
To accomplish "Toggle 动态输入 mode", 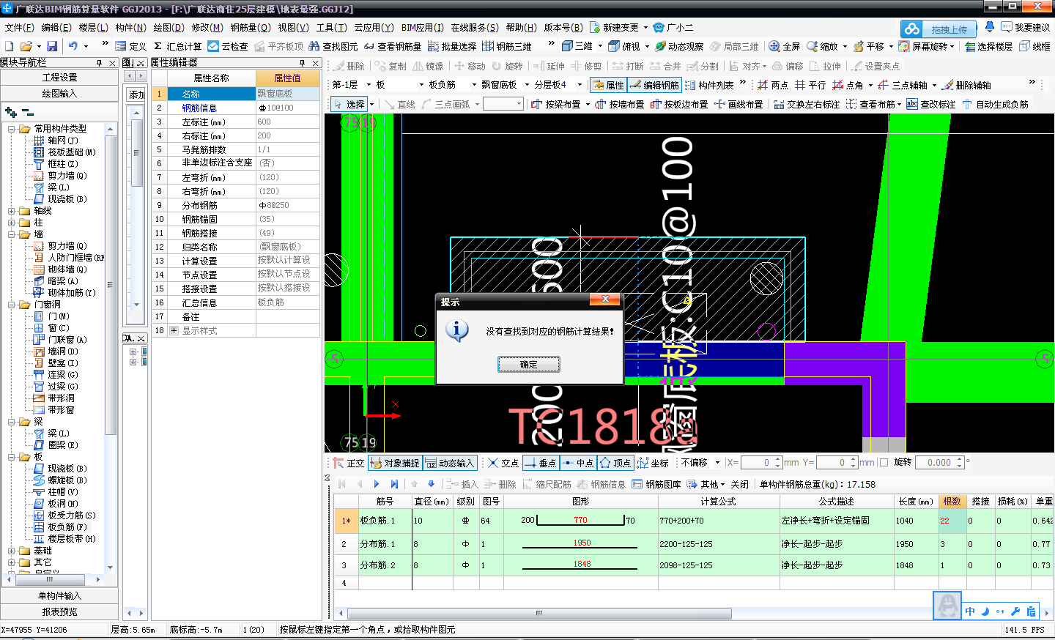I will pos(450,463).
